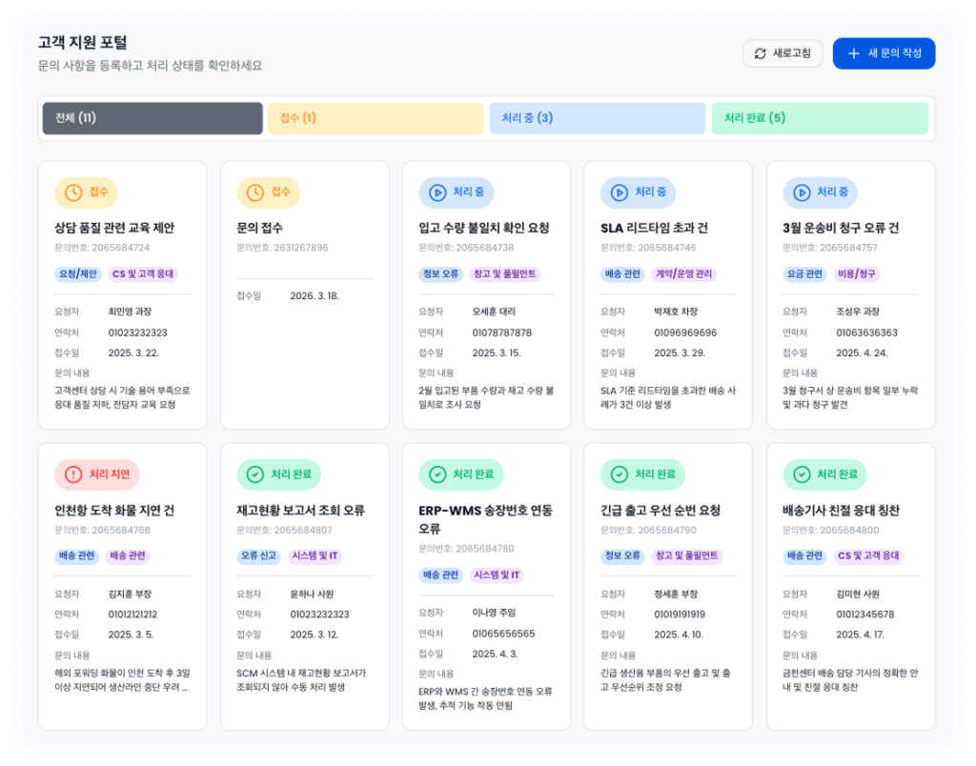Select the 전체 (11) filter tab
The height and width of the screenshot is (766, 976).
(152, 118)
